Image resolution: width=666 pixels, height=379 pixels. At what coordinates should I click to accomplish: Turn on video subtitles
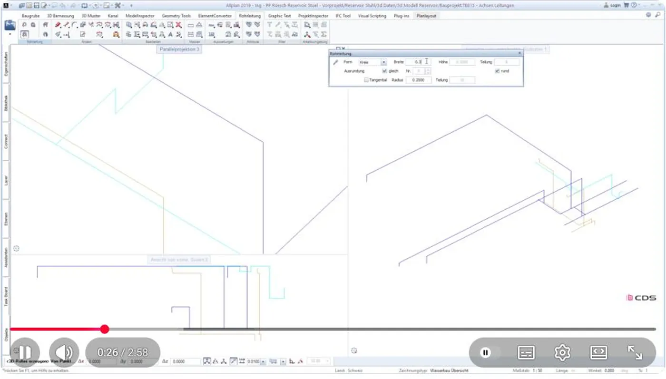(526, 352)
